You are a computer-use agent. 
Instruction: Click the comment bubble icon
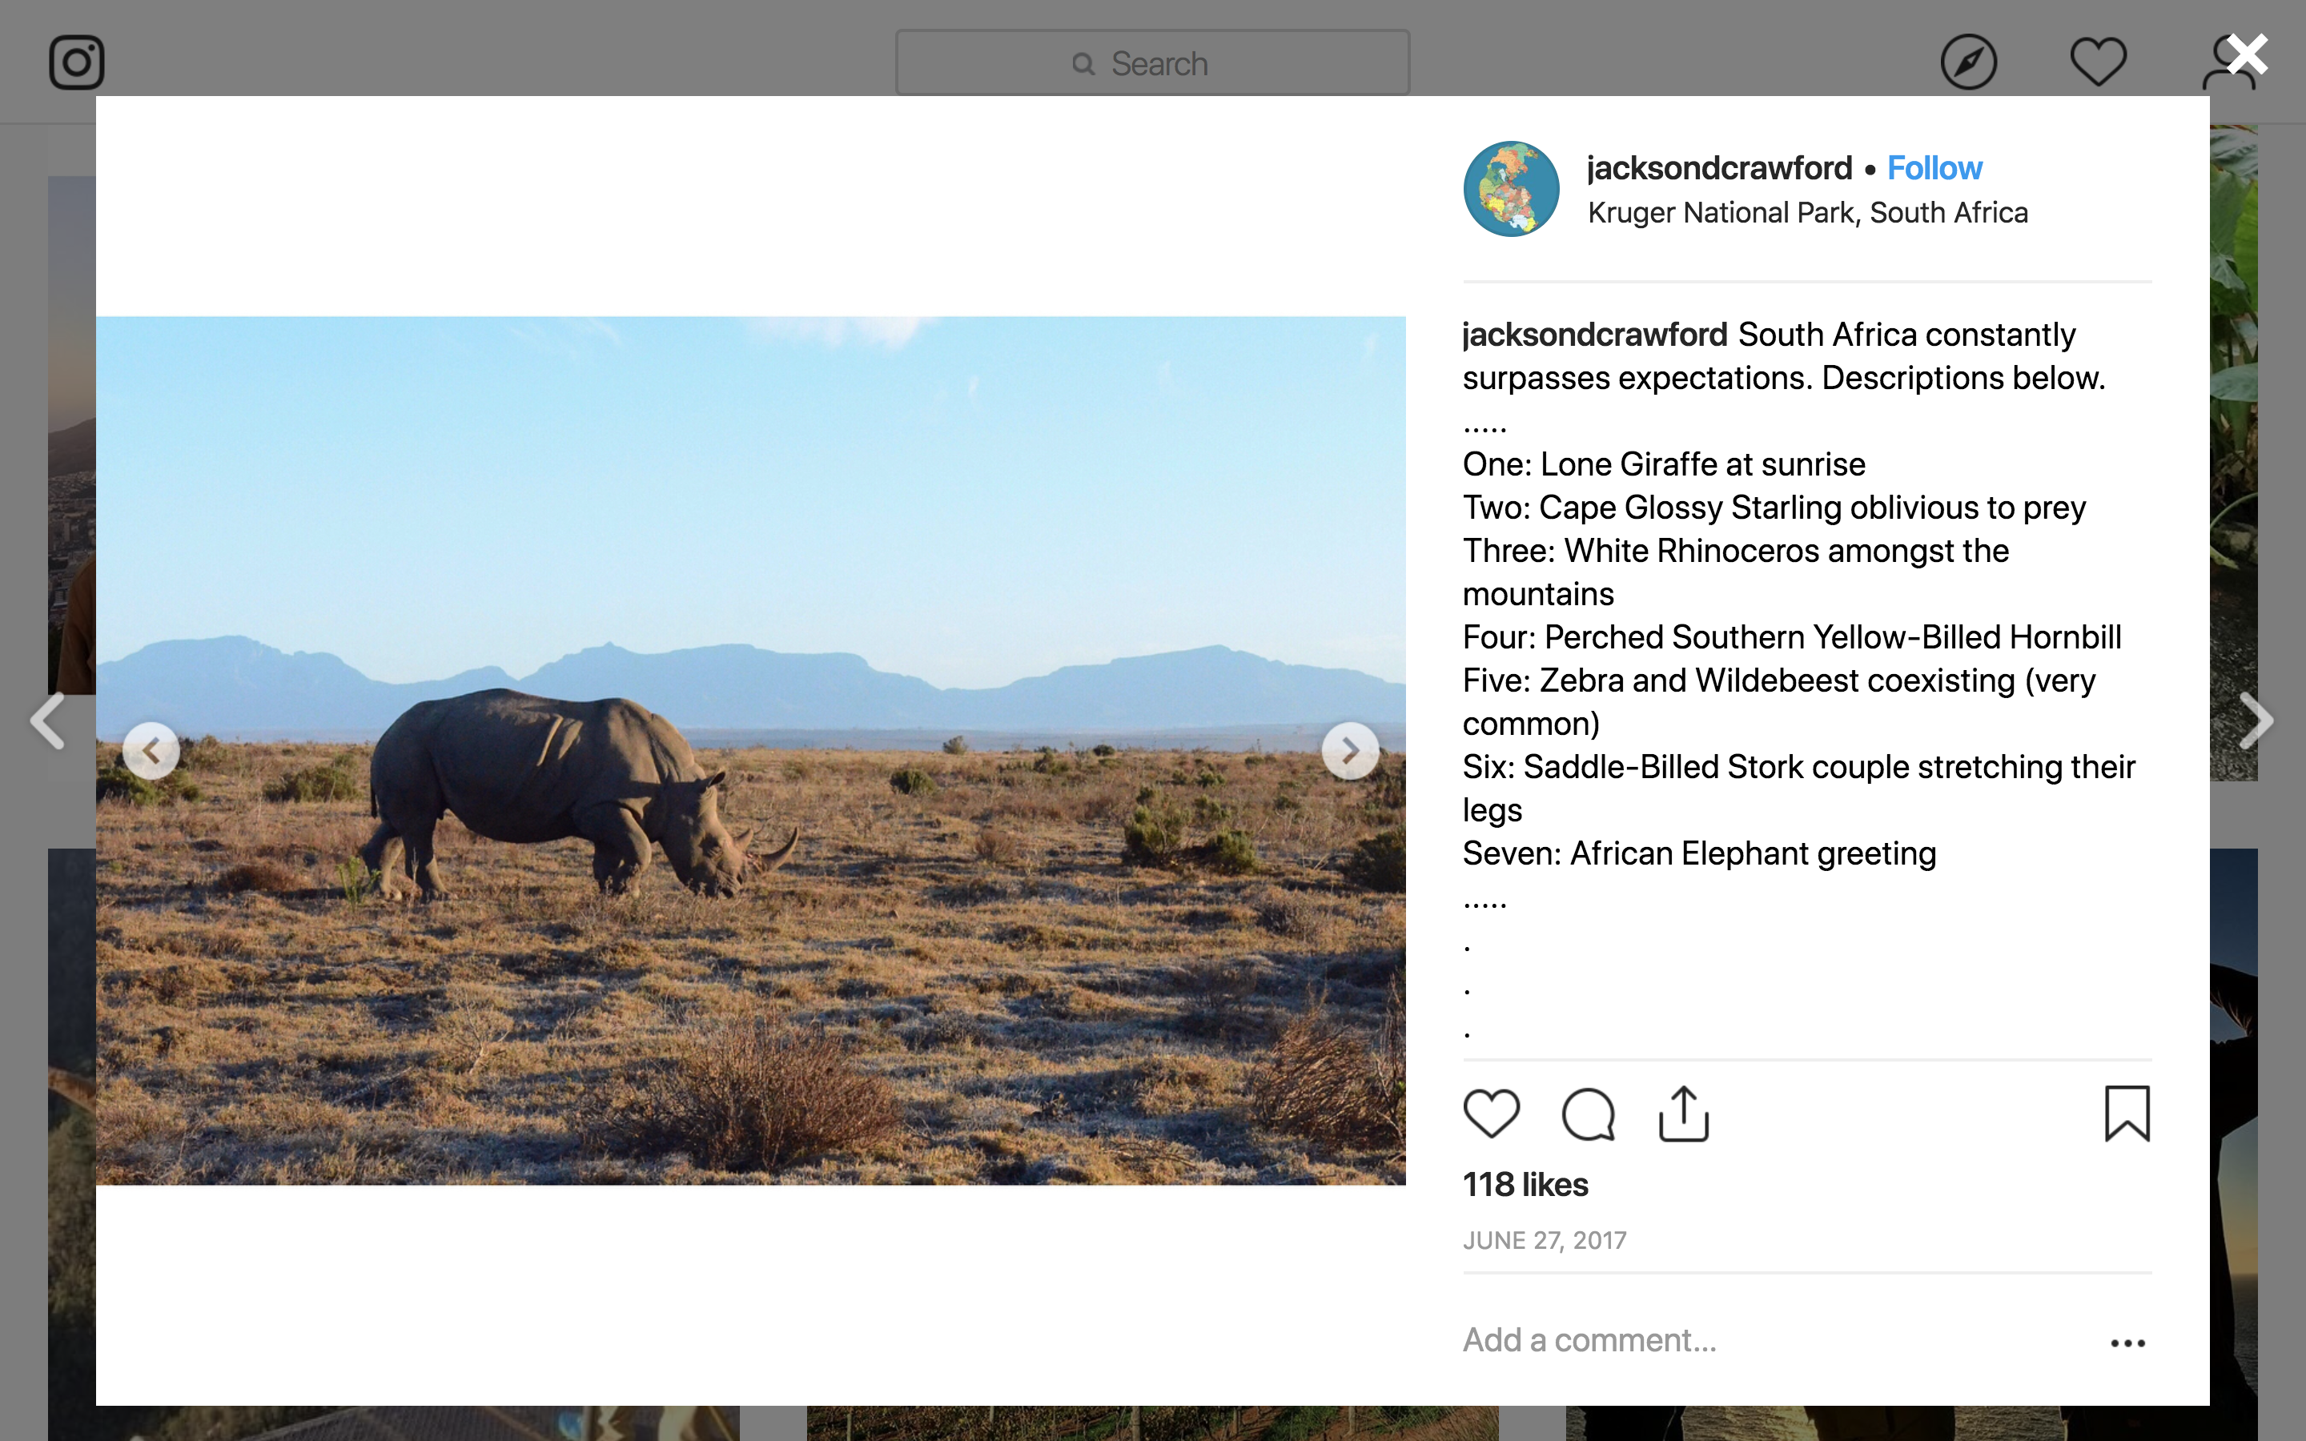[1588, 1113]
